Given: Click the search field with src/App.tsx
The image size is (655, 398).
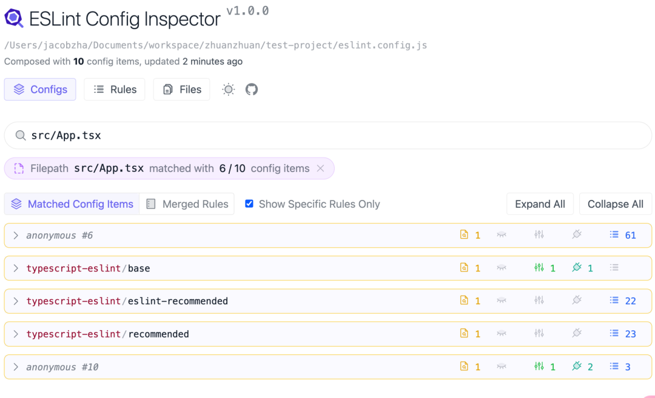Looking at the screenshot, I should (x=328, y=135).
